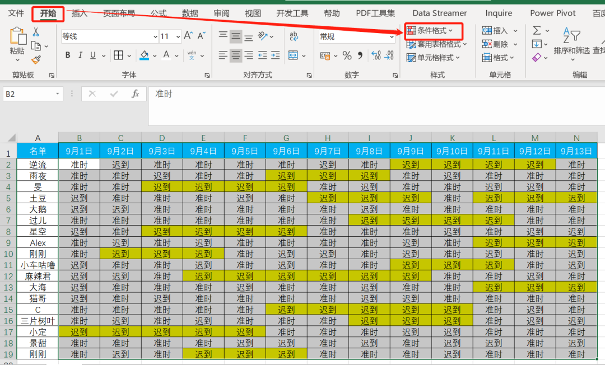Open the 粘贴 paste options arrow

pos(17,60)
